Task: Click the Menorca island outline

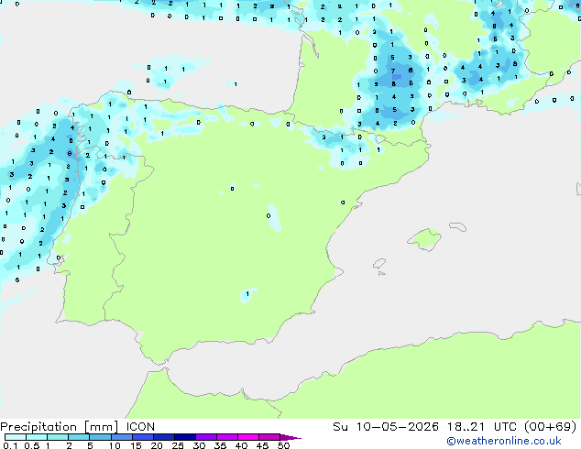Action: coord(457,226)
